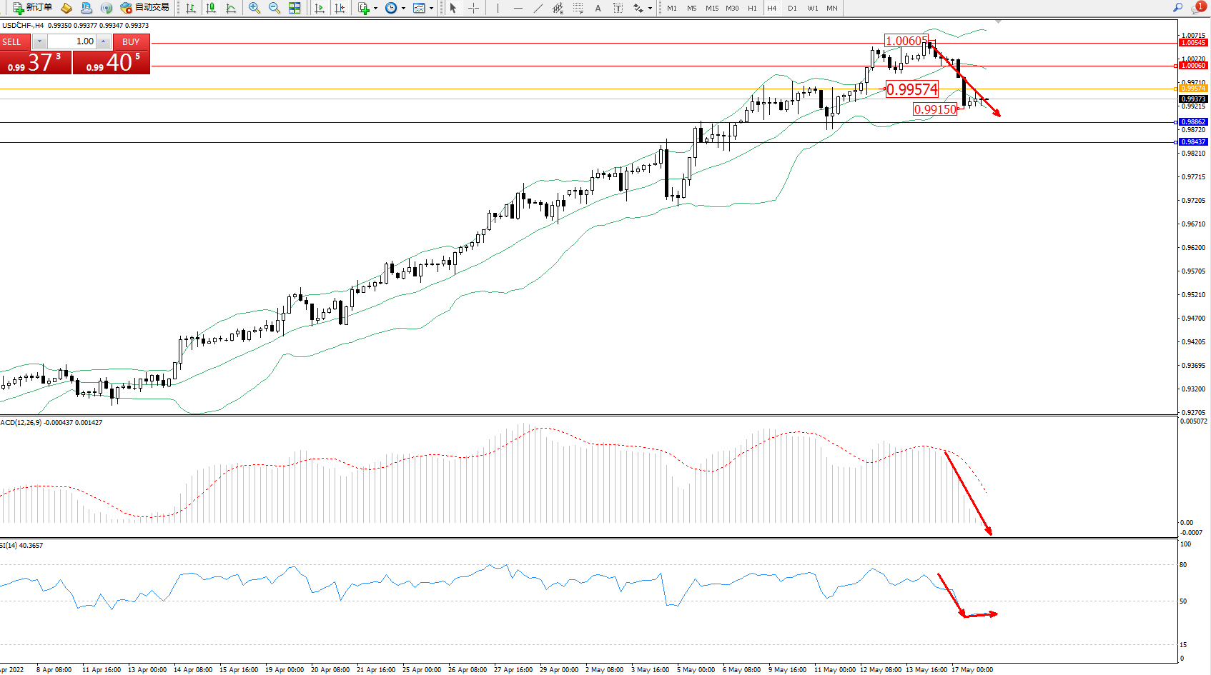Toggle AutoTrading (自动交易) button
Image resolution: width=1211 pixels, height=675 pixels.
point(145,8)
